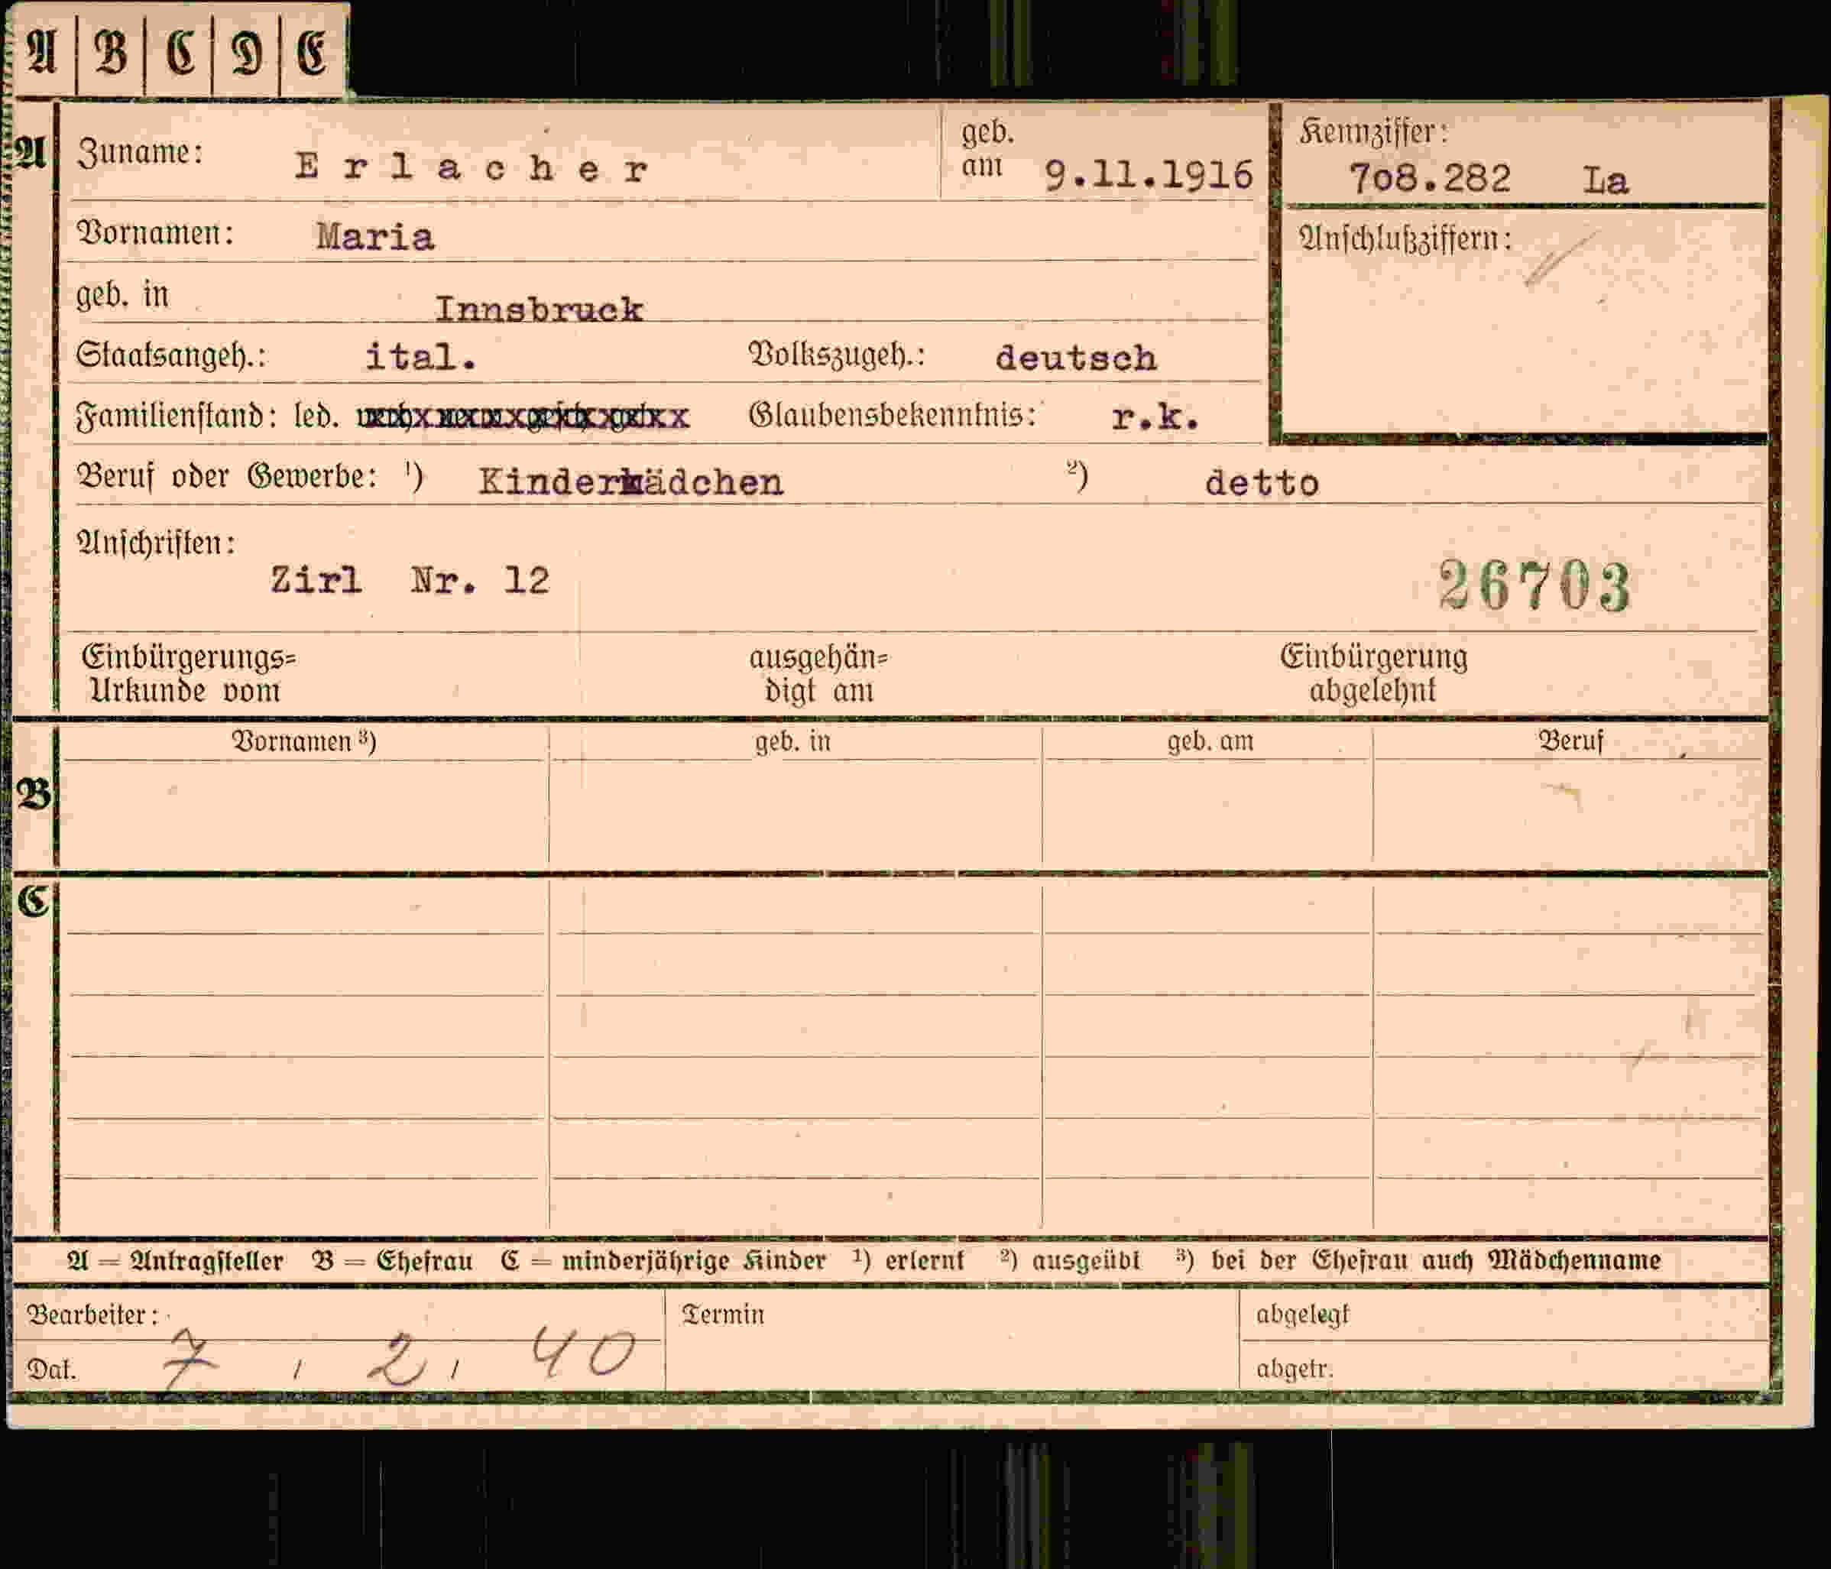
Task: Click the legend text 'A = Antragsteller'
Action: [175, 1260]
